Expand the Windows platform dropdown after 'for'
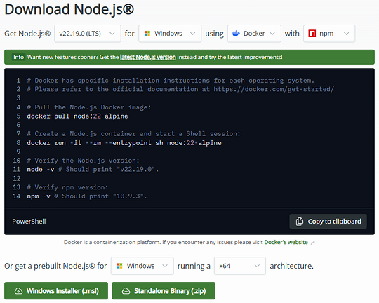379x303 pixels. point(170,34)
